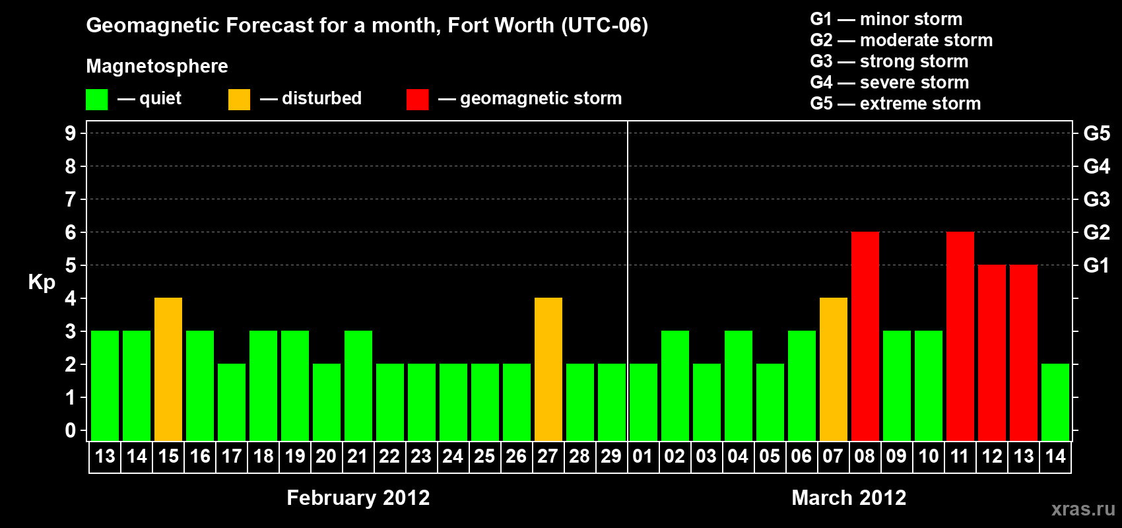Click the 'Magnetosphere' heading
This screenshot has height=528, width=1122.
[x=157, y=66]
